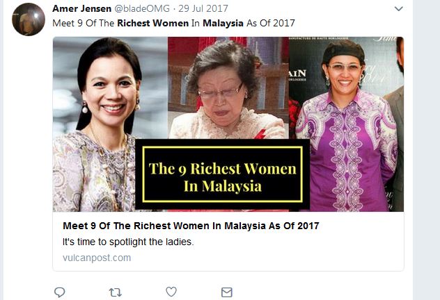Send tweet via the envelope message icon
Screen dimensions: 440x300
coord(227,292)
